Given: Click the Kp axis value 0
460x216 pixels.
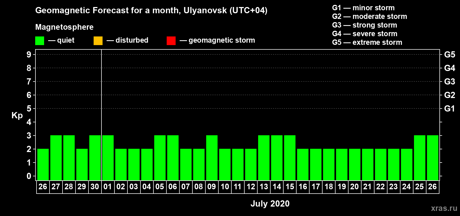Looking at the screenshot, I should tap(29, 176).
